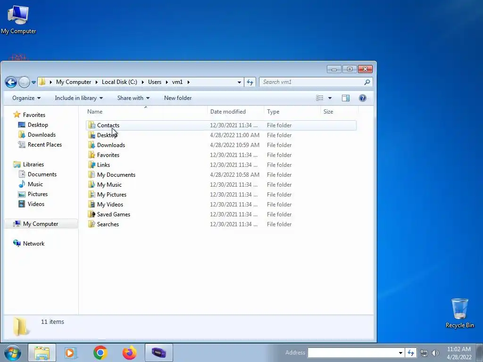Select Libraries in navigation pane
This screenshot has height=362, width=483.
coord(28,165)
